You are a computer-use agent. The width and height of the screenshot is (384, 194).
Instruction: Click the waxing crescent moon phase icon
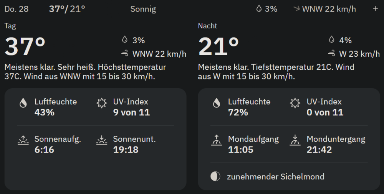pyautogui.click(x=215, y=176)
